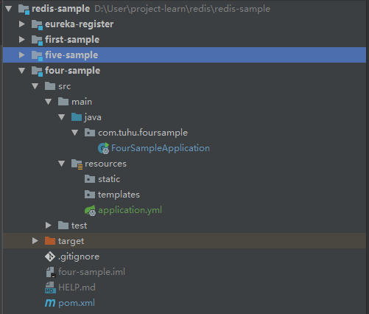Viewport: 369px width, 314px height.
Task: Click the Maven 'm' icon beside pom.xml
Action: point(50,303)
